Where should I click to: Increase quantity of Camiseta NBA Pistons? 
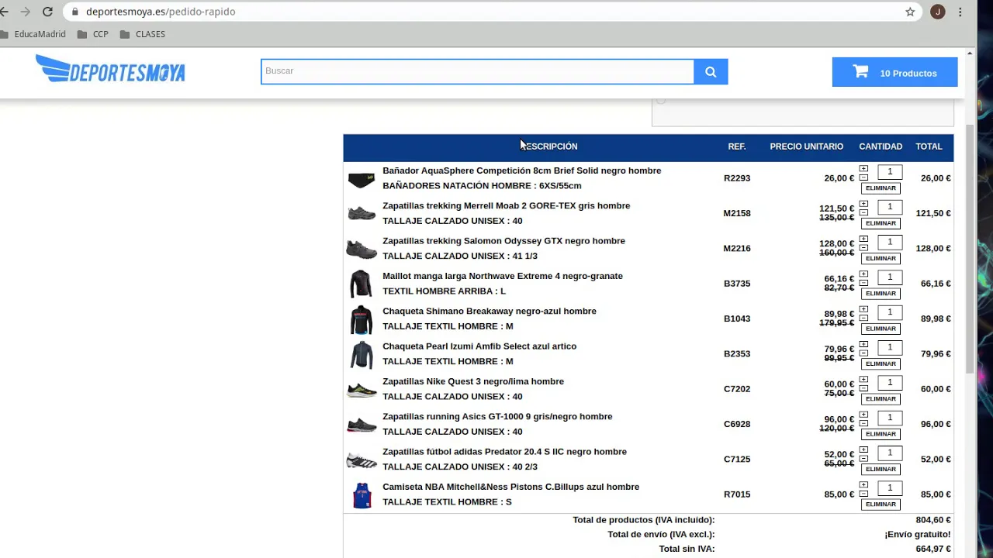[863, 484]
